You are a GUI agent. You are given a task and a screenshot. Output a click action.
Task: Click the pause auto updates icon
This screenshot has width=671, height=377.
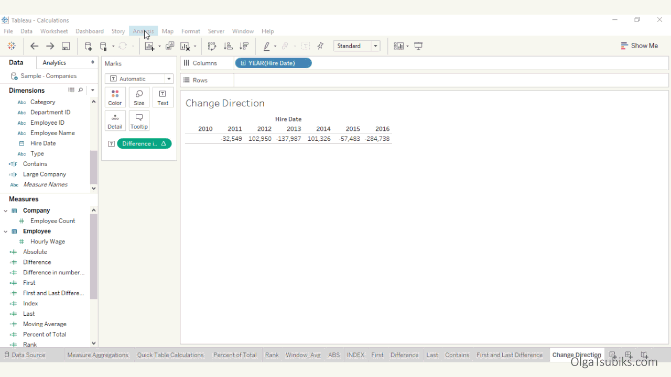pos(103,46)
